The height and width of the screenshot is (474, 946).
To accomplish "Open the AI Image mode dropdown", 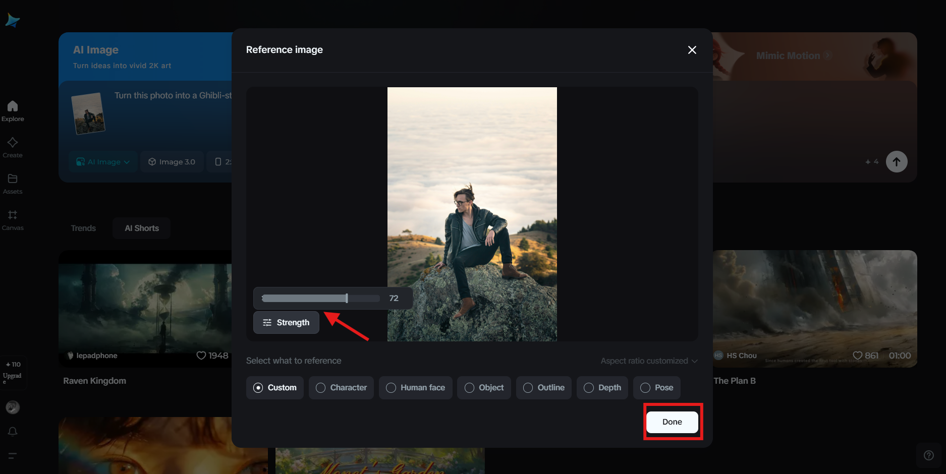I will point(103,162).
